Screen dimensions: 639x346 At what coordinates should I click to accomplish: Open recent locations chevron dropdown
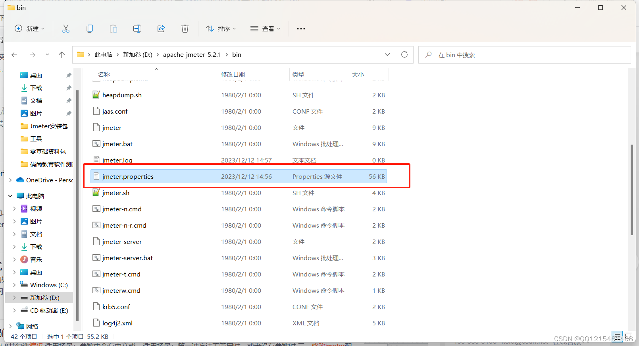tap(47, 55)
